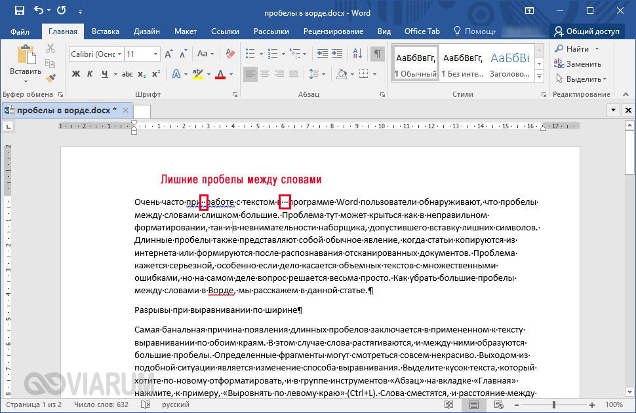Open the Font dialog launcher
Viewport: 636px width, 413px height.
point(235,95)
